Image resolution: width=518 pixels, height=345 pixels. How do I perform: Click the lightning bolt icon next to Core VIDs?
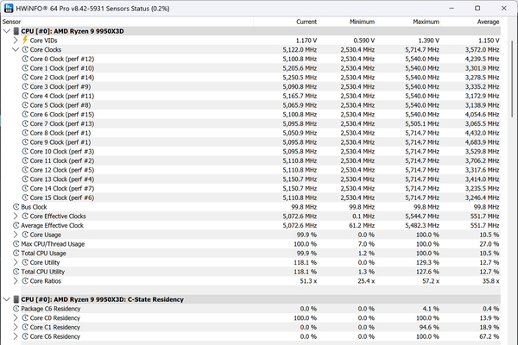click(x=25, y=41)
